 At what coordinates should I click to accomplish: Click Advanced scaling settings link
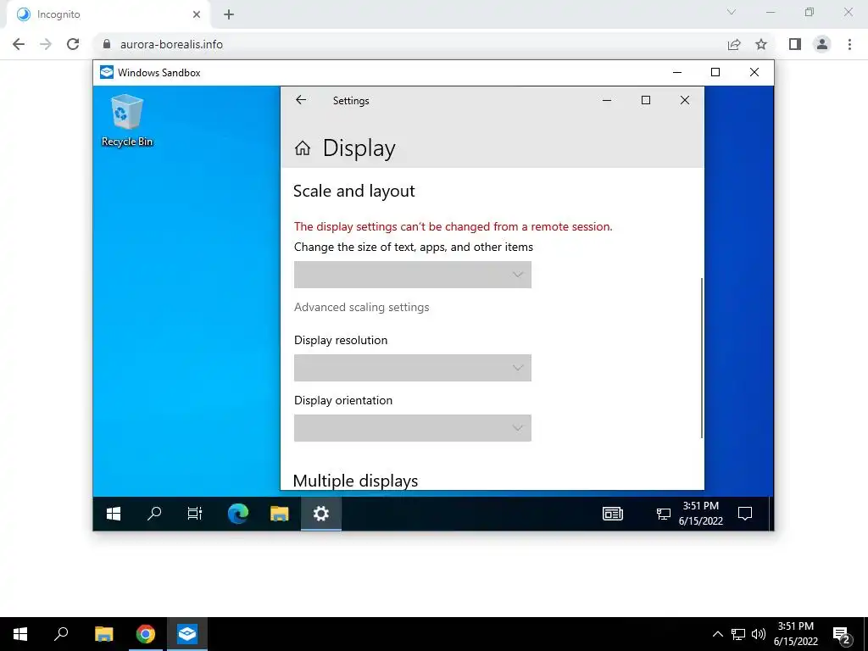point(361,307)
